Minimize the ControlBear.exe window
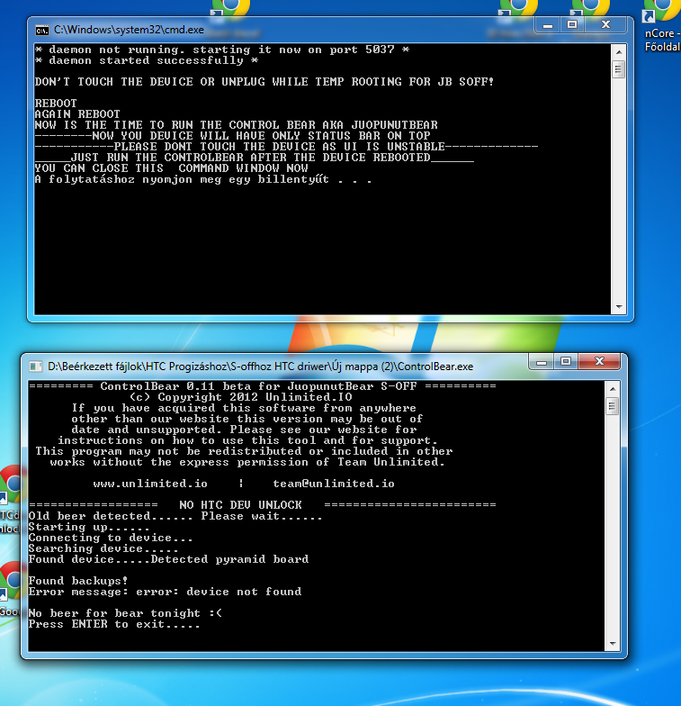 pyautogui.click(x=542, y=362)
